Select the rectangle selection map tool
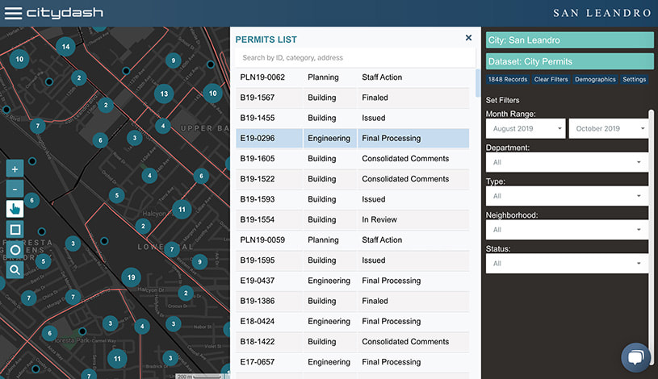The image size is (658, 379). (15, 230)
